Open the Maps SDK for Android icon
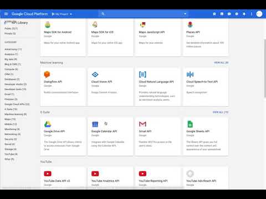The width and height of the screenshot is (266, 199). tap(48, 25)
